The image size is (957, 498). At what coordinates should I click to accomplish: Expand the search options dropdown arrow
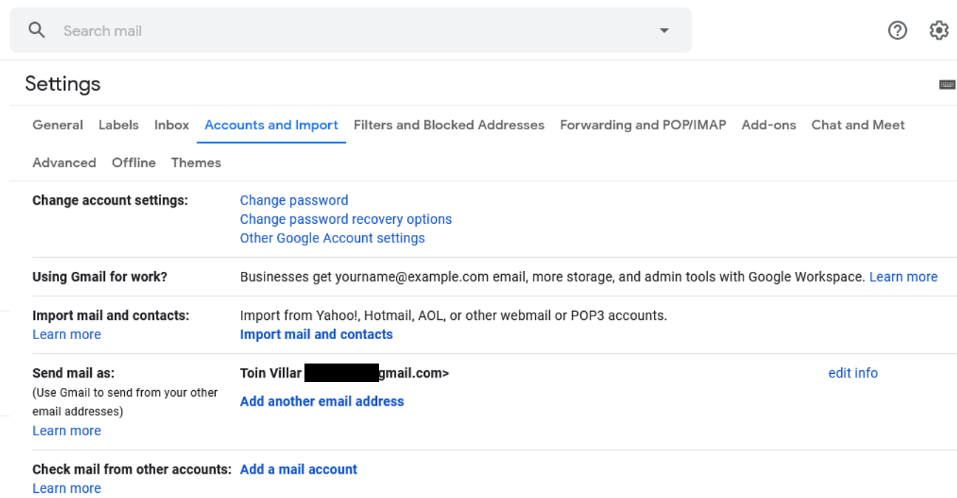coord(664,30)
